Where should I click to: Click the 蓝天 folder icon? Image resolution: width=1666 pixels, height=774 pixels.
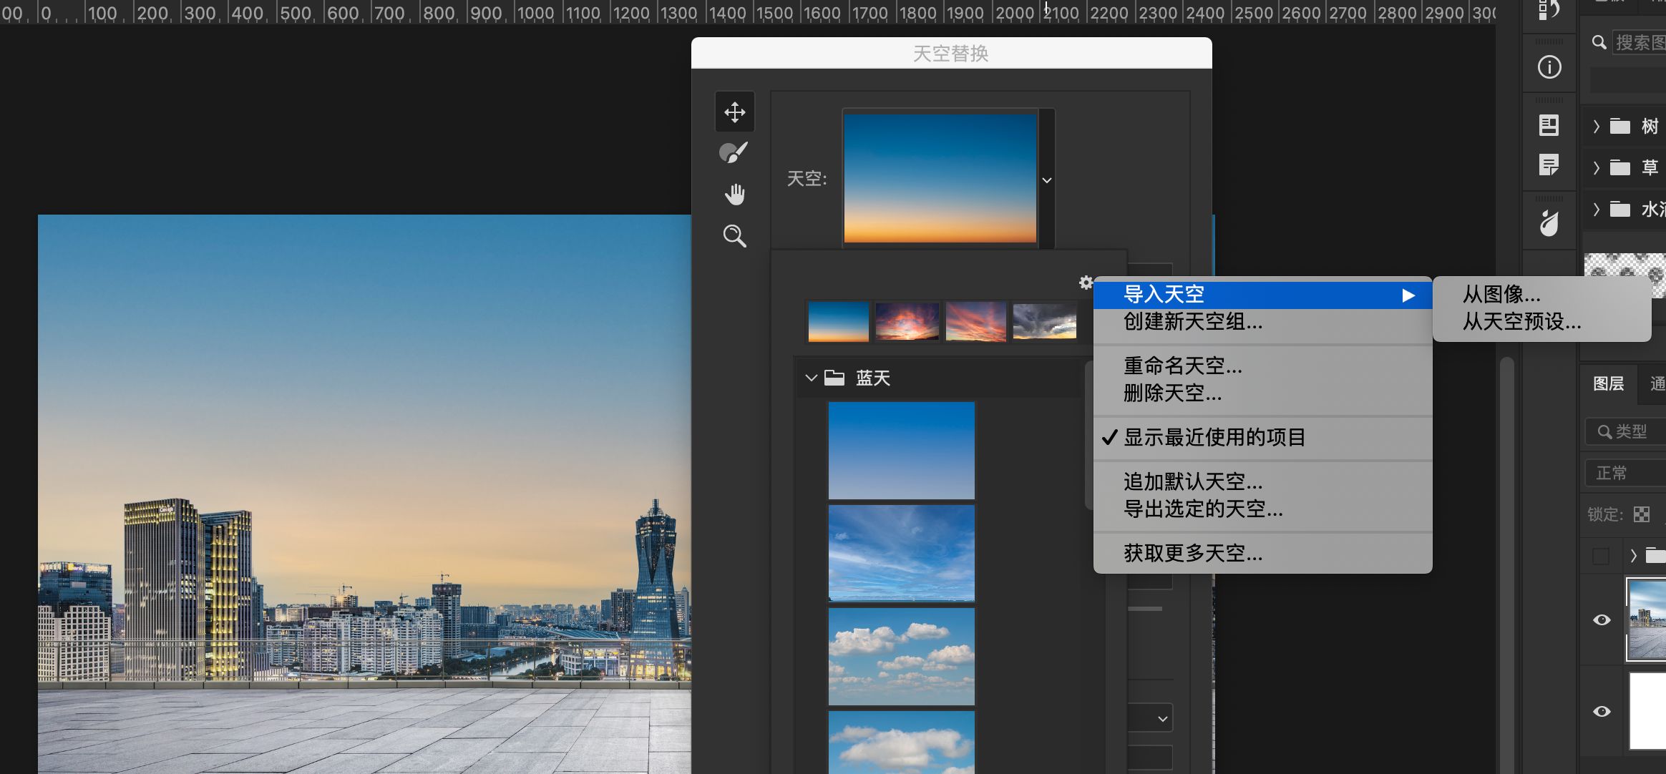coord(834,378)
